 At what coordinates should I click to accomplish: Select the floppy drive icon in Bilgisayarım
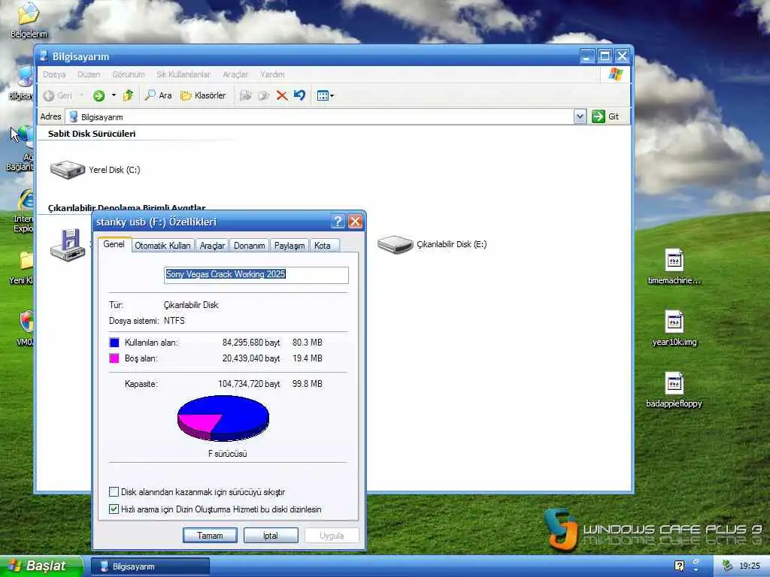coord(68,245)
